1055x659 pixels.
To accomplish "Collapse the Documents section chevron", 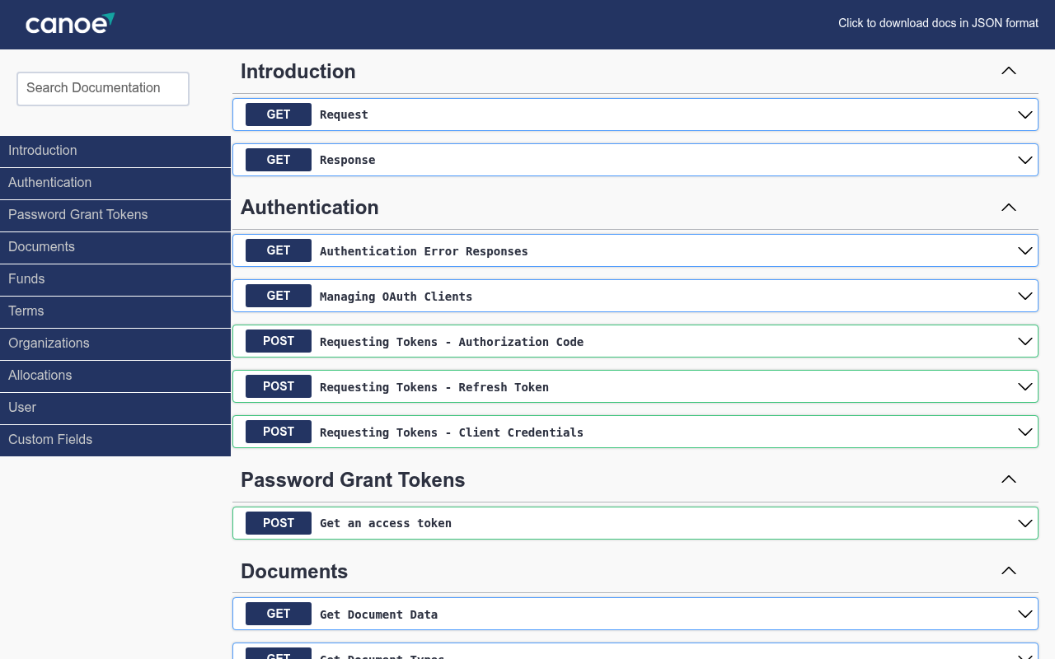I will pyautogui.click(x=1009, y=571).
